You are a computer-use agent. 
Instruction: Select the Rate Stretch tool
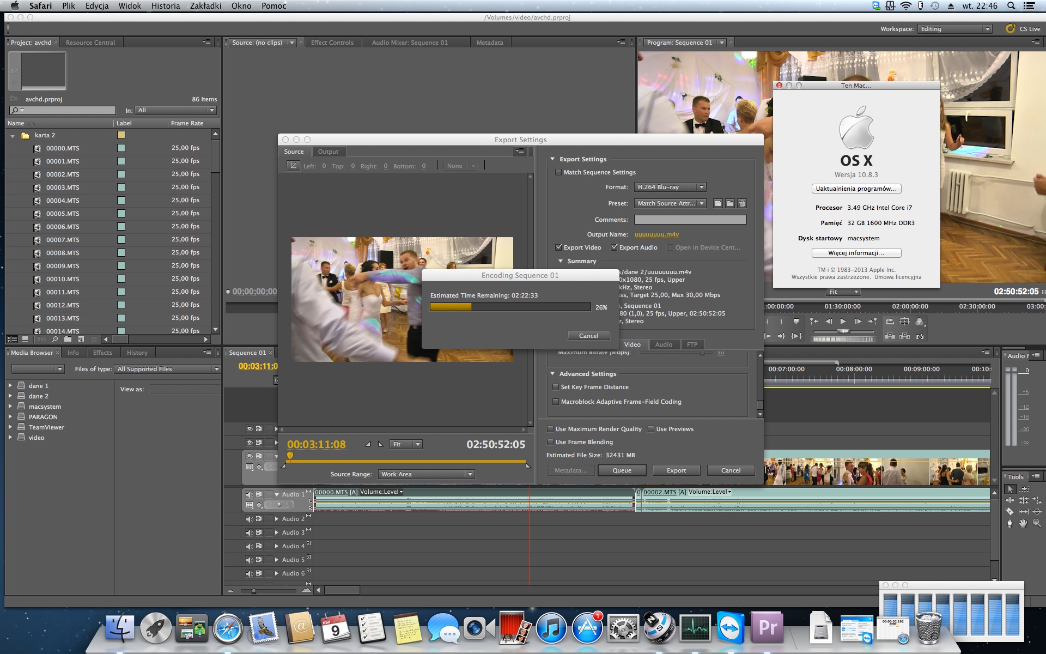click(1037, 500)
